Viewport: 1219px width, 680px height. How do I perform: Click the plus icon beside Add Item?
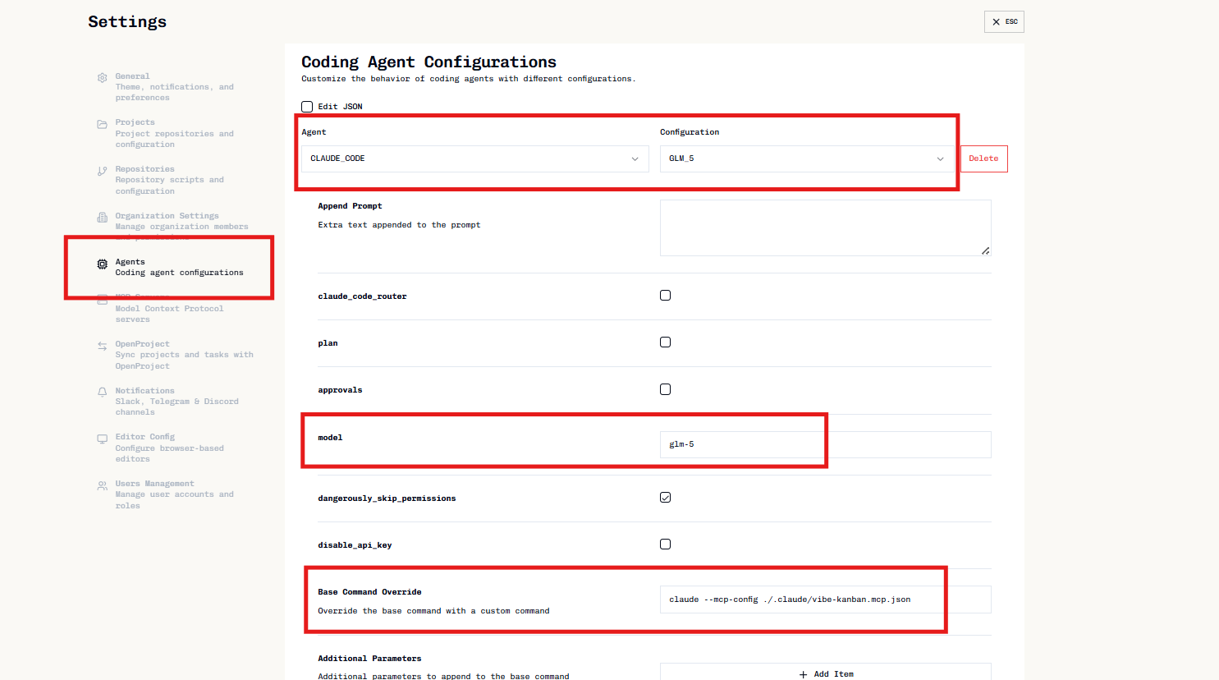click(803, 674)
